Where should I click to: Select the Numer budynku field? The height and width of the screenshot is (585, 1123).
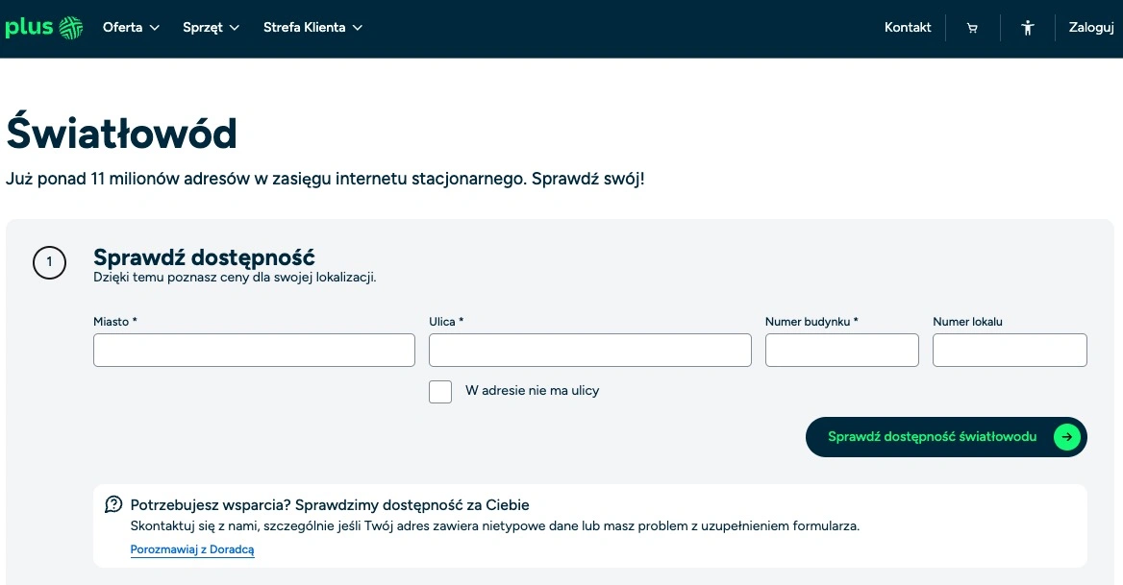coord(841,351)
